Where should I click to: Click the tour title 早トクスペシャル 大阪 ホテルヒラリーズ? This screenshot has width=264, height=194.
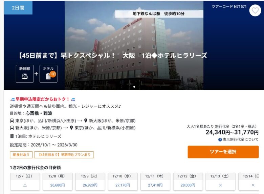pyautogui.click(x=113, y=56)
